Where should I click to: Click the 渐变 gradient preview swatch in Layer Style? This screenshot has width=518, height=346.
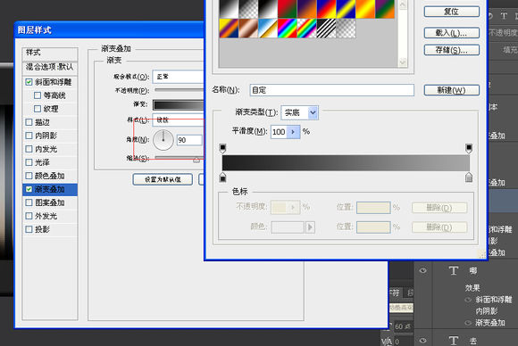click(x=179, y=105)
